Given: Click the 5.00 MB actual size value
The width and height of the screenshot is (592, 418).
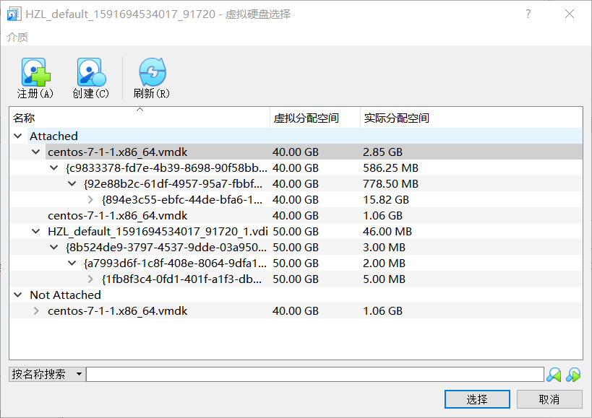Looking at the screenshot, I should tap(384, 279).
